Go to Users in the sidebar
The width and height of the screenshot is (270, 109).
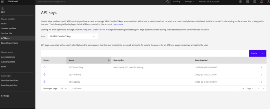point(4,24)
